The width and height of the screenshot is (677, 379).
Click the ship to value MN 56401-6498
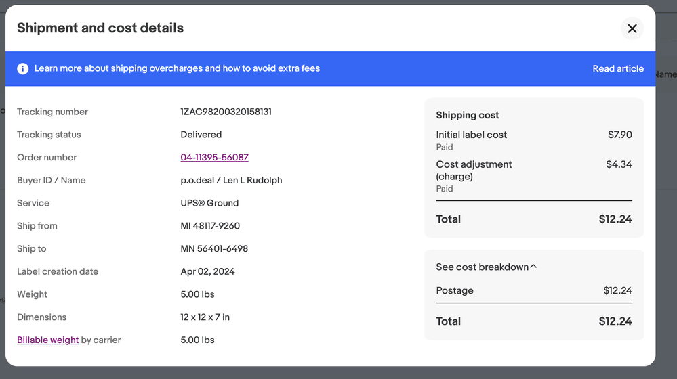(214, 249)
